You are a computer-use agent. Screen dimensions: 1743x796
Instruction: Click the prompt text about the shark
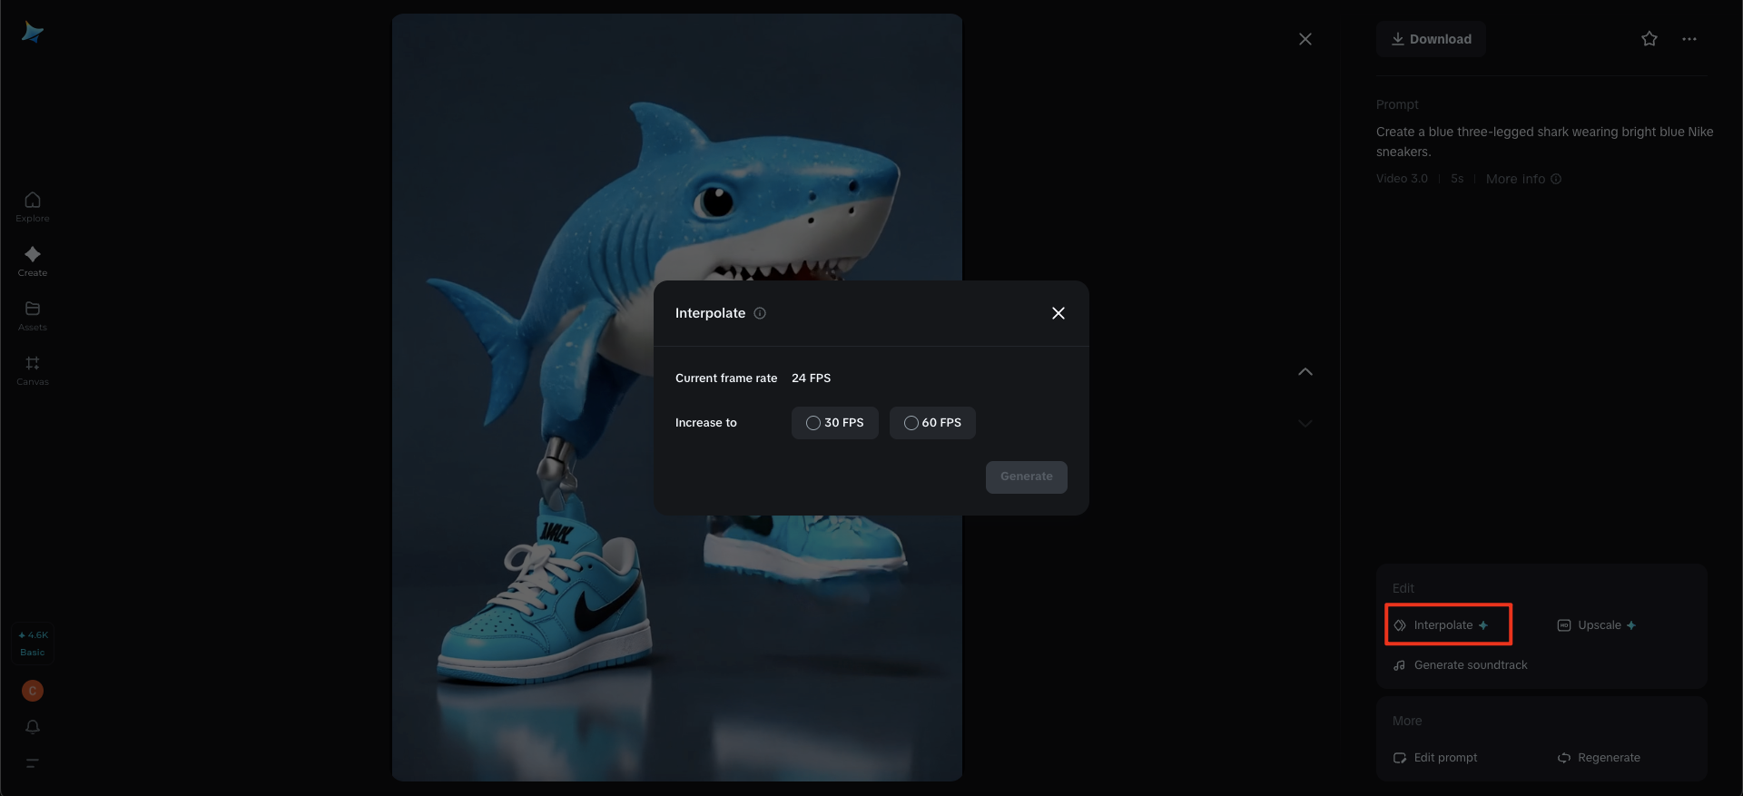pyautogui.click(x=1544, y=142)
